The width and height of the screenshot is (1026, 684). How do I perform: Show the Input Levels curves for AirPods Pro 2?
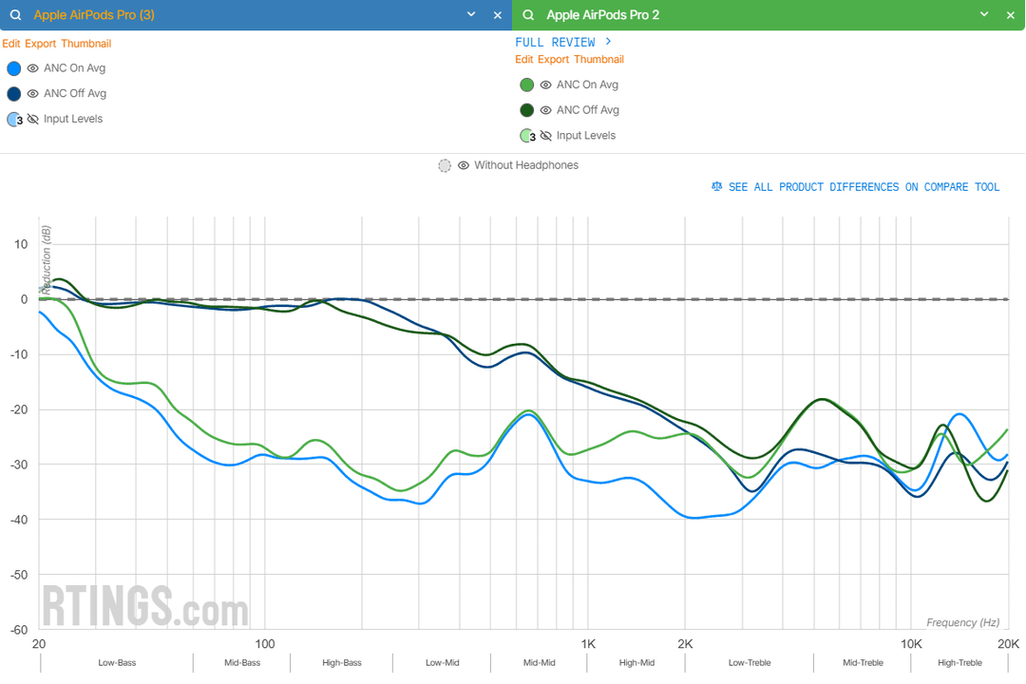pos(544,135)
